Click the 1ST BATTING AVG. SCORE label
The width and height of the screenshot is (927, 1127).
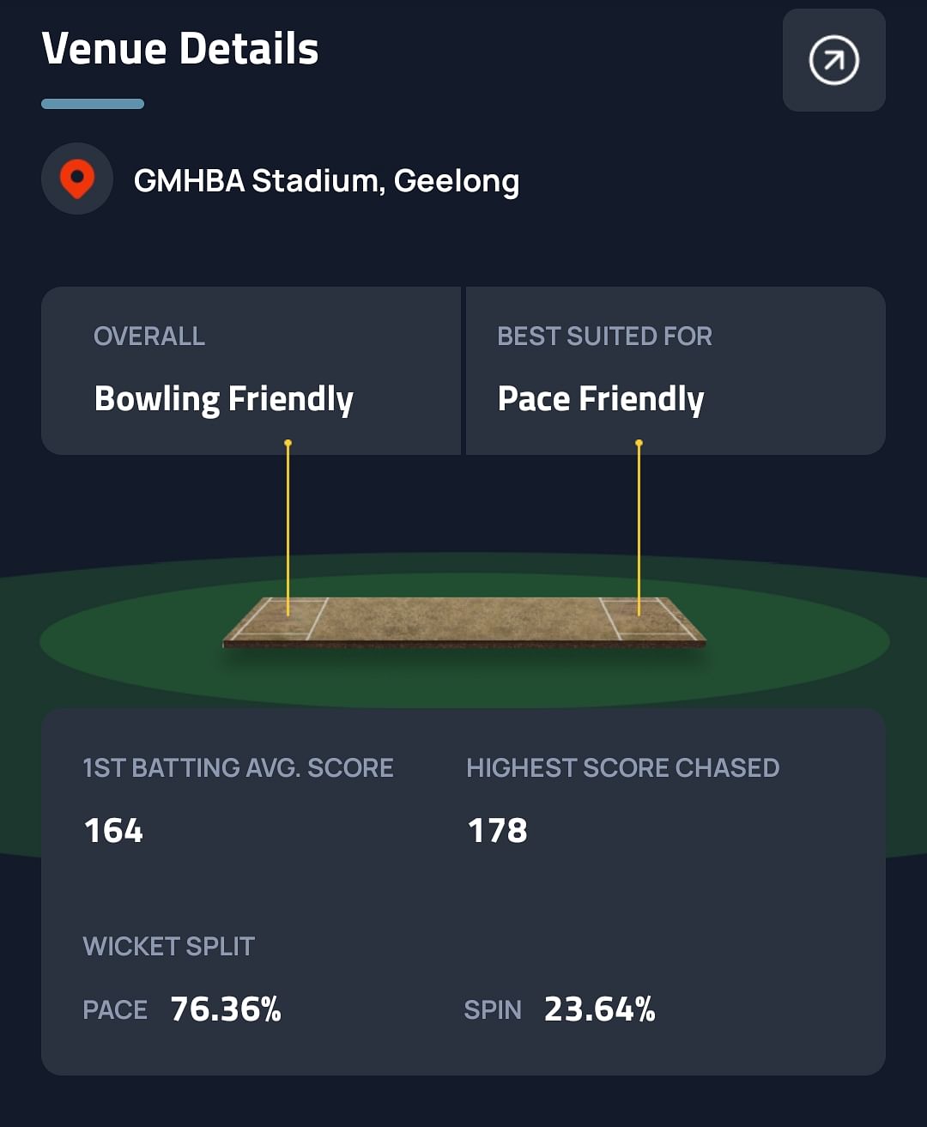click(238, 767)
